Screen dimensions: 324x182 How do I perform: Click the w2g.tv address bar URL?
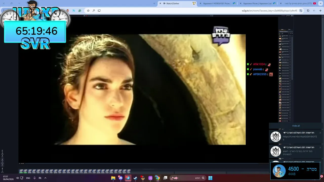pos(270,11)
